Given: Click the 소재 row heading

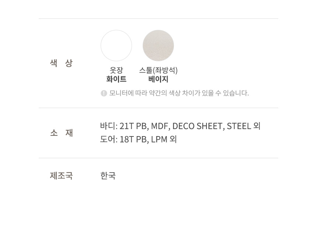Looking at the screenshot, I should coord(61,133).
